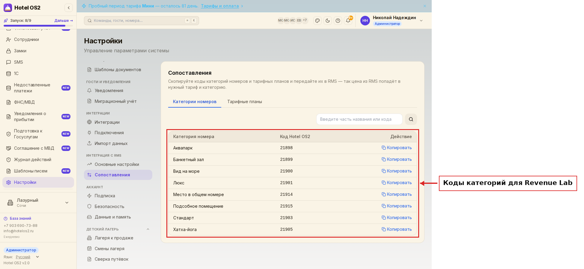Toggle dark mode moon icon

[x=328, y=21]
